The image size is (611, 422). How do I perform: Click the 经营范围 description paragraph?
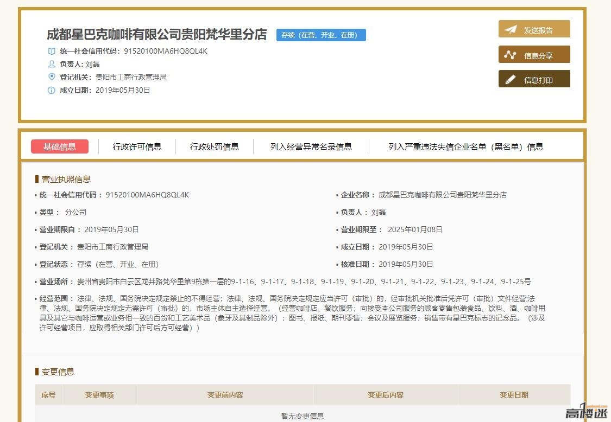click(292, 313)
